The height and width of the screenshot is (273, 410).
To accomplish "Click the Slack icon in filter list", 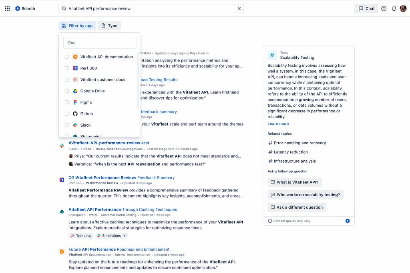I will point(75,125).
